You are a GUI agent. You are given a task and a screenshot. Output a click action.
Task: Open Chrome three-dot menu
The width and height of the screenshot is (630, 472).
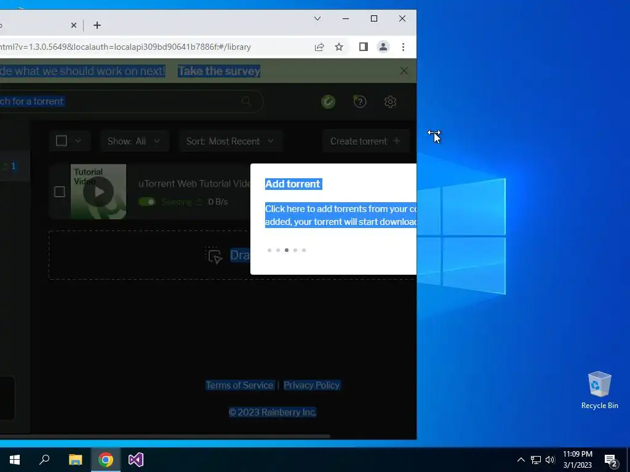(403, 47)
